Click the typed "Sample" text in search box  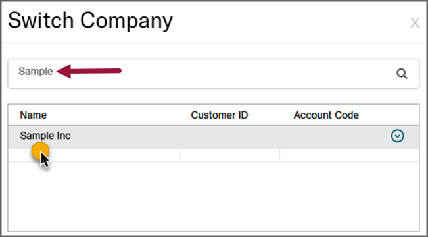(x=36, y=72)
